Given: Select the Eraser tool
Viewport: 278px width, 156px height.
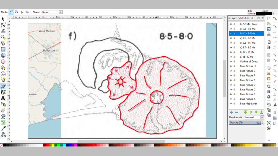Looking at the screenshot, I should tap(3, 110).
